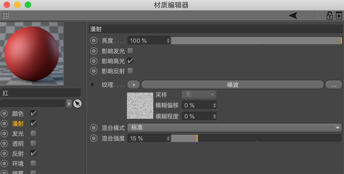Select the 漫射 channel label
This screenshot has width=344, height=174.
(18, 124)
